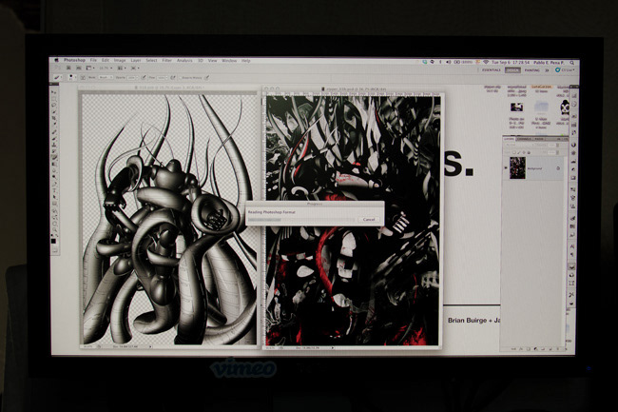
Task: Open the Analysis menu
Action: pyautogui.click(x=184, y=60)
